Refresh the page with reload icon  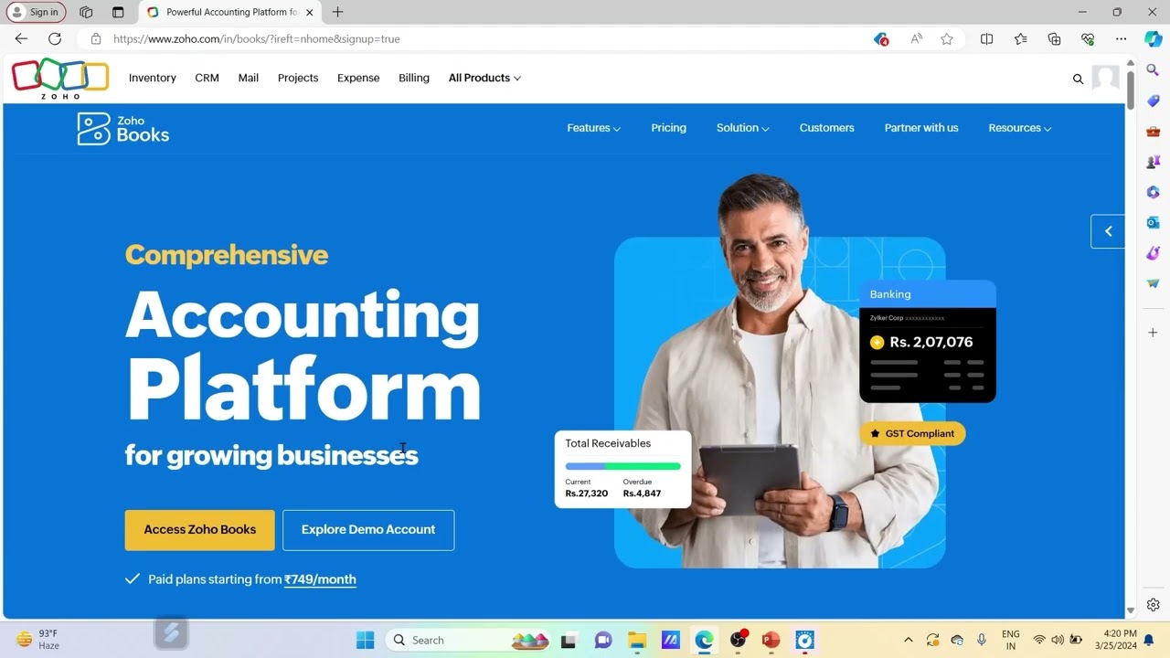click(55, 38)
